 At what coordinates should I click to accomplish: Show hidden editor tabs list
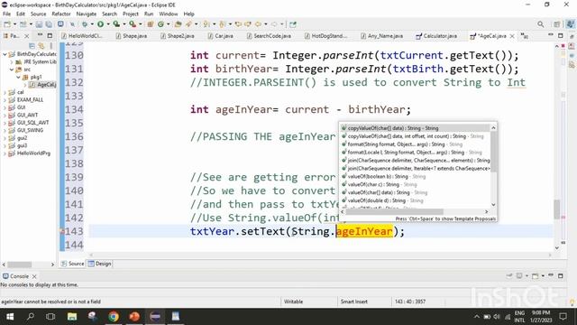(x=525, y=36)
